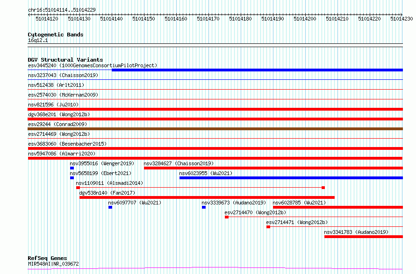Open the nsv5947086 (Almarri2020) label
Image resolution: width=416 pixels, height=274 pixels.
(62, 154)
